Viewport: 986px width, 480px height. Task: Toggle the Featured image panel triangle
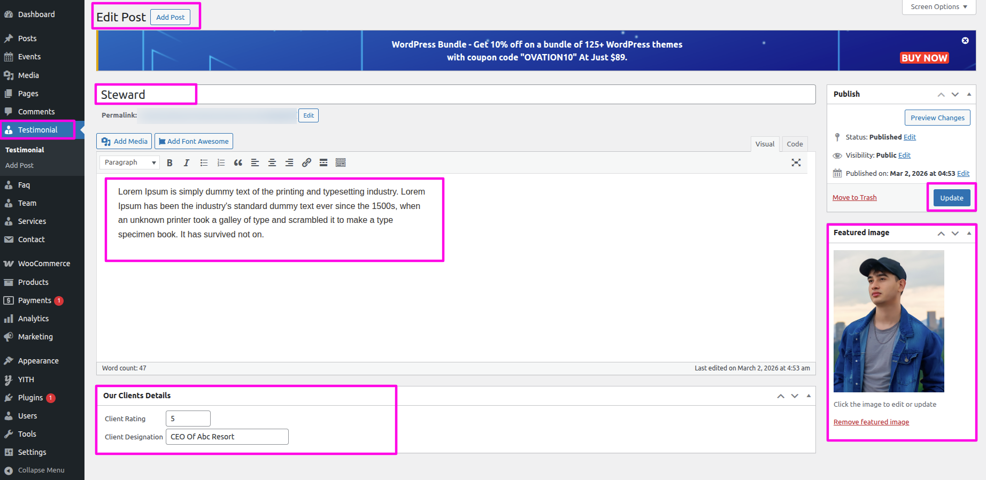(x=969, y=233)
